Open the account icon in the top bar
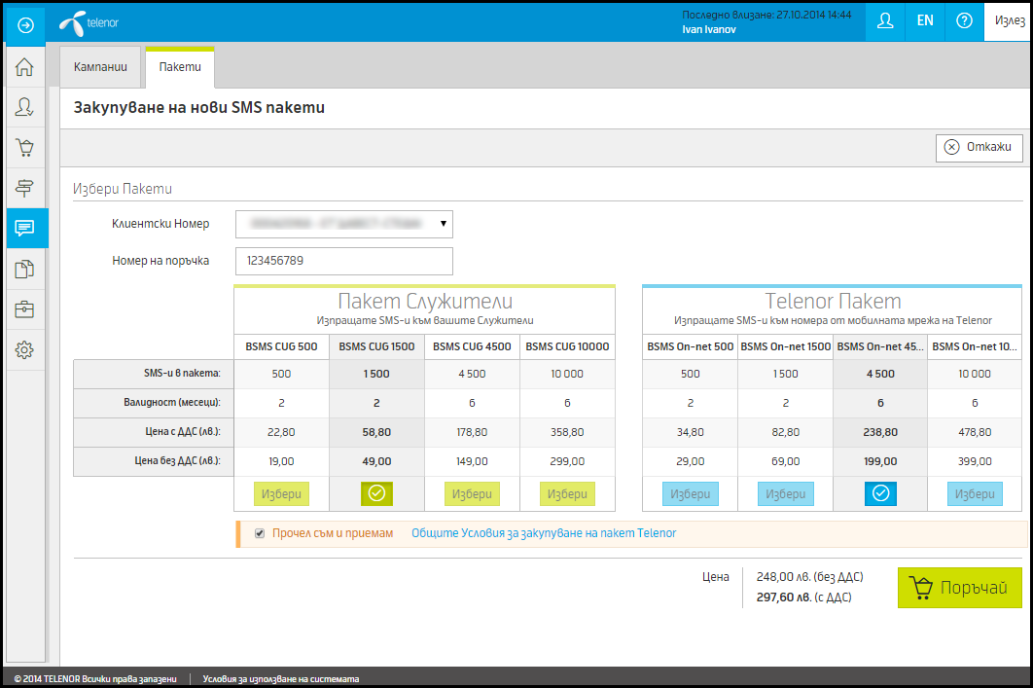Viewport: 1033px width, 688px height. coord(885,21)
